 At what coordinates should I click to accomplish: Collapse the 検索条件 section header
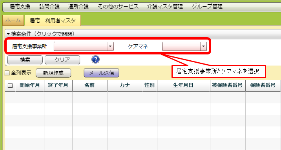[x=143, y=34]
